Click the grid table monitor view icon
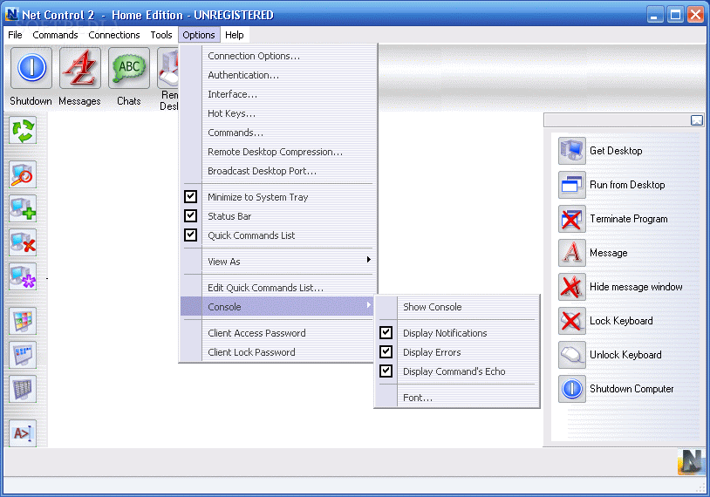The width and height of the screenshot is (710, 497). [x=23, y=389]
